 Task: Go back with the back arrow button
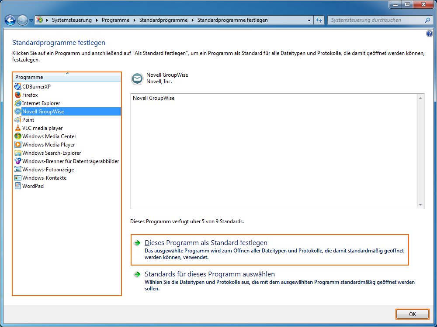click(10, 20)
